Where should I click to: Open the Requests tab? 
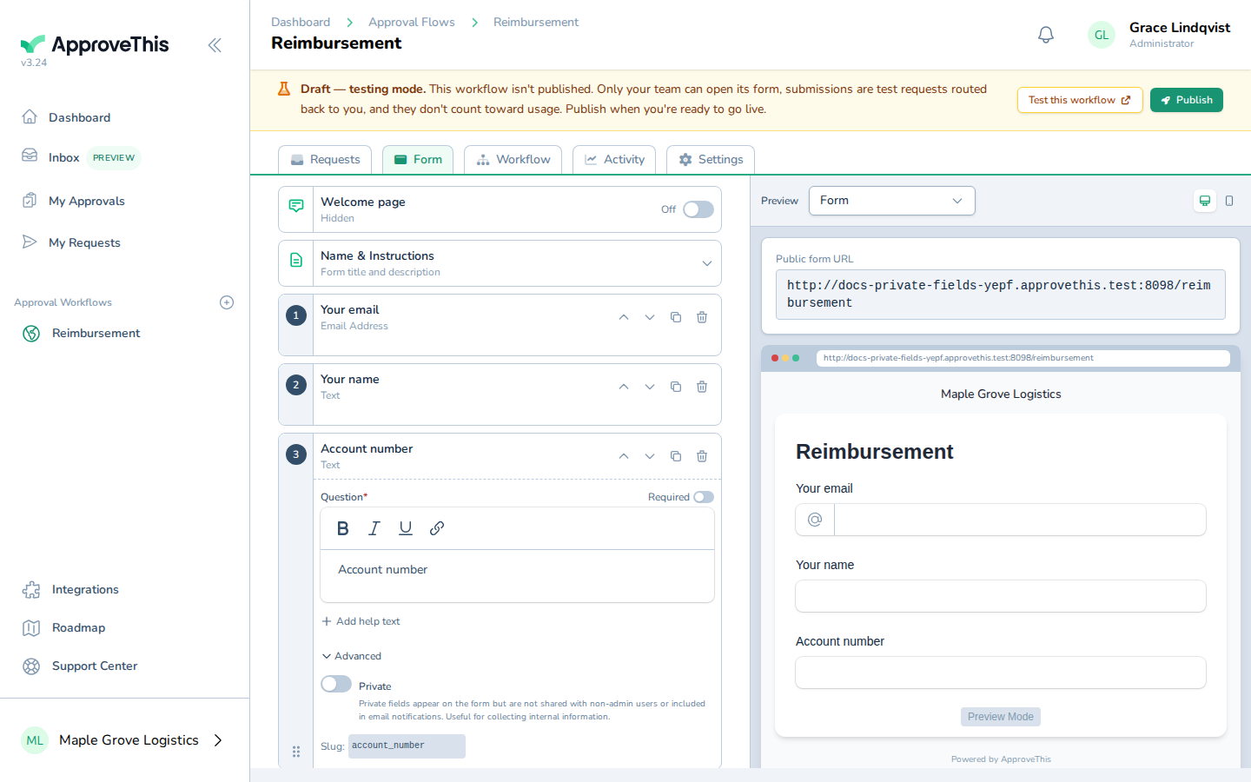(x=325, y=160)
